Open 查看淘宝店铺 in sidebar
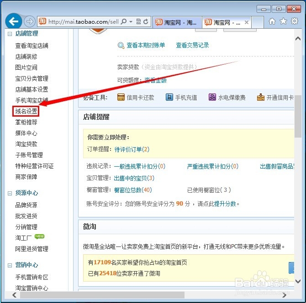The image size is (306, 303). click(x=32, y=46)
